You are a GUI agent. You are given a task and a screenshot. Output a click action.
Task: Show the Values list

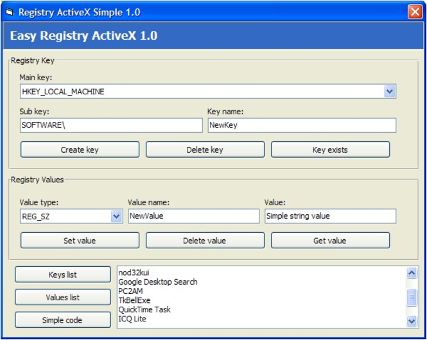[63, 297]
